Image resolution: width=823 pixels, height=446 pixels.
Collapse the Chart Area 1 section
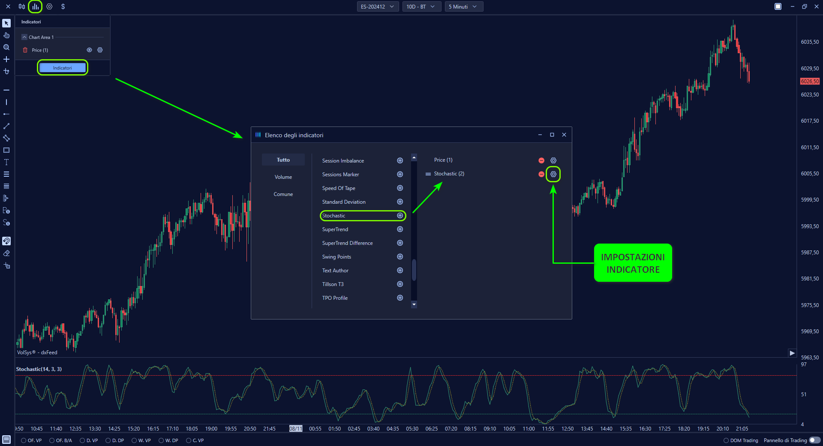point(24,37)
